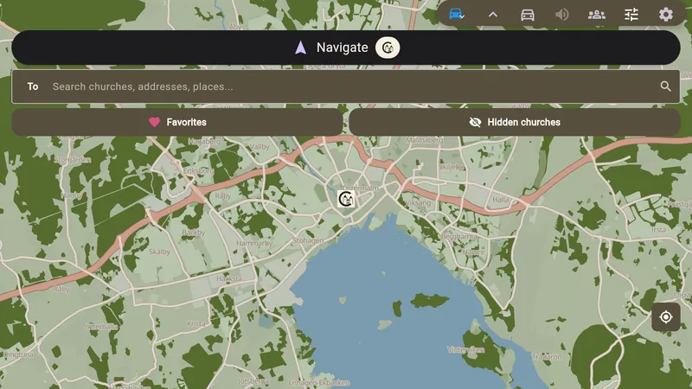Toggle the sound speaker icon
Viewport: 692px width, 389px height.
point(561,15)
